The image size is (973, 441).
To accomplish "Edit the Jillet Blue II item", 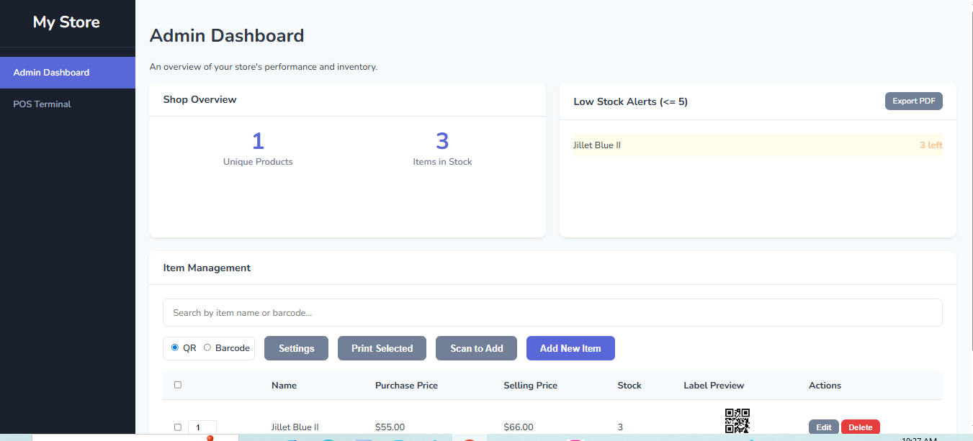I will [823, 427].
